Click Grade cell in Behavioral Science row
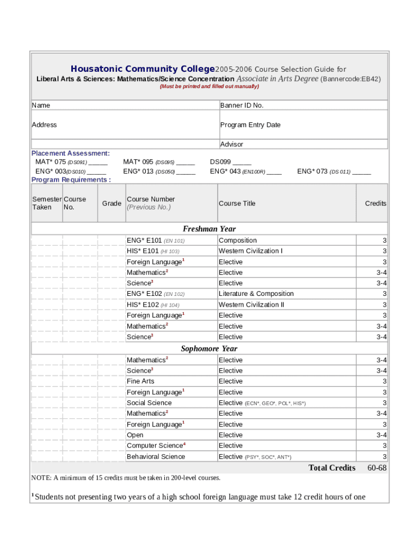Screen dimensions: 419x557 pos(112,457)
